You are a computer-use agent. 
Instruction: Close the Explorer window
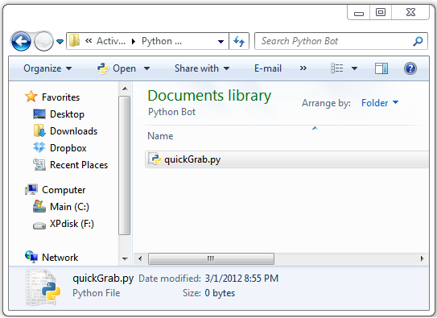(x=410, y=12)
